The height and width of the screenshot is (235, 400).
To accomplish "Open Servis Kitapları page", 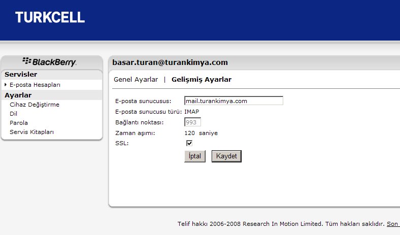I will pos(31,132).
